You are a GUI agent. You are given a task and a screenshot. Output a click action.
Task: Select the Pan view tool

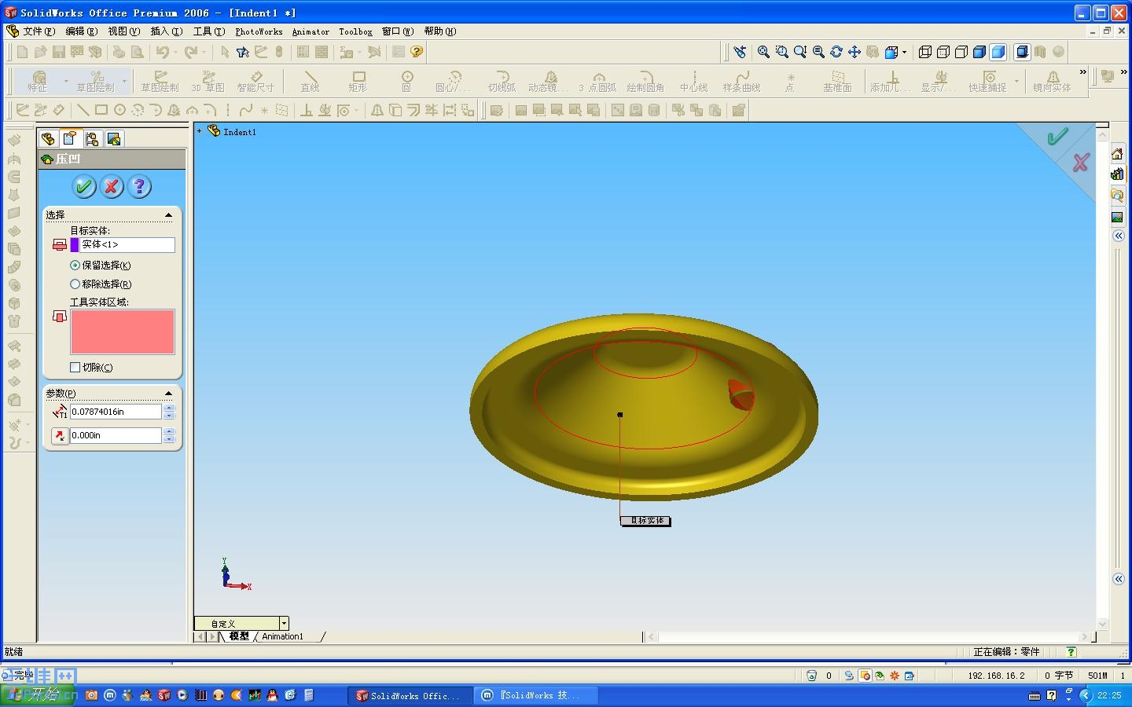click(x=855, y=52)
